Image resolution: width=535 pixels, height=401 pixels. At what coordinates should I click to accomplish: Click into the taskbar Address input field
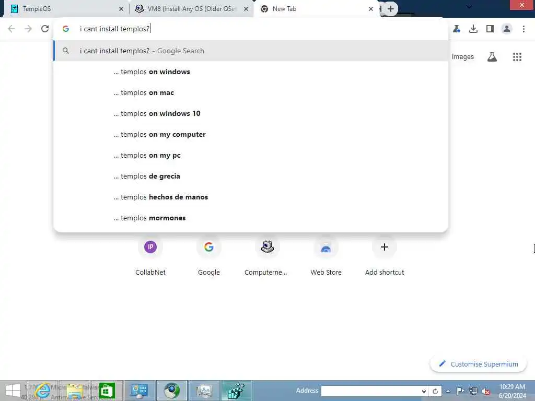coord(370,391)
